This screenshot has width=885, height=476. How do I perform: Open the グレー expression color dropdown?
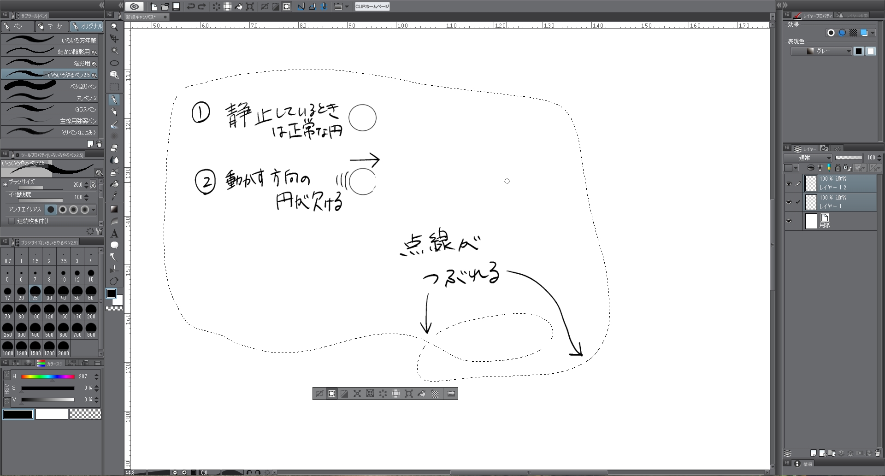[x=821, y=51]
